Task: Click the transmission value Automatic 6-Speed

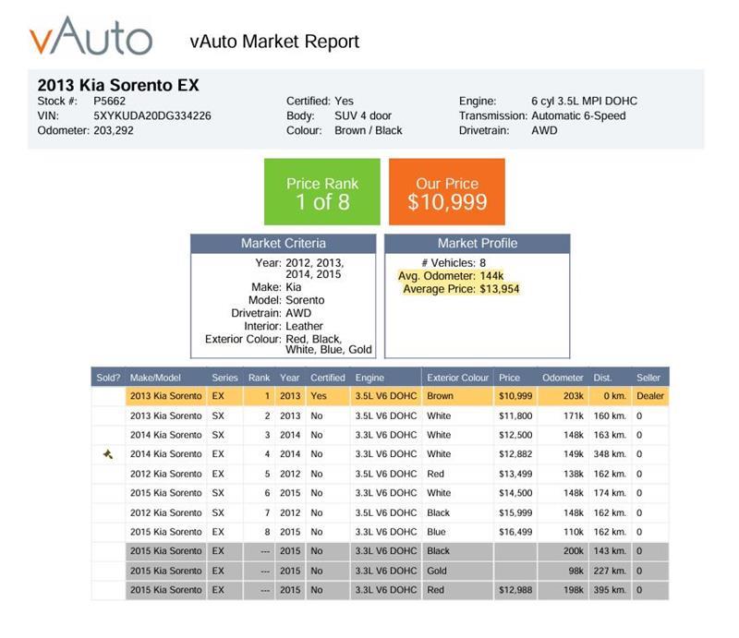Action: (578, 116)
